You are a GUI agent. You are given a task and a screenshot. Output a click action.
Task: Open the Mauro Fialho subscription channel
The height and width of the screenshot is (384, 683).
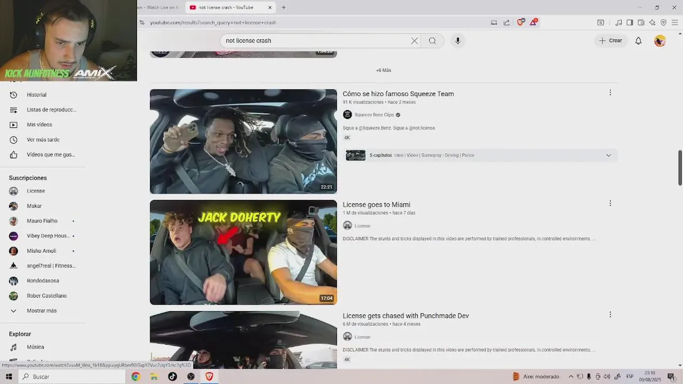coord(43,221)
